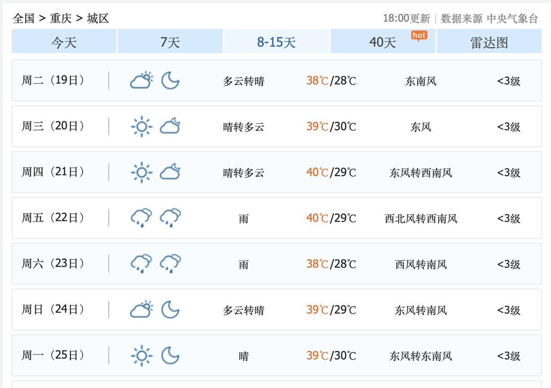The width and height of the screenshot is (551, 388).
Task: Click the partly cloudy icon for Tuesday 19日
Action: click(142, 80)
